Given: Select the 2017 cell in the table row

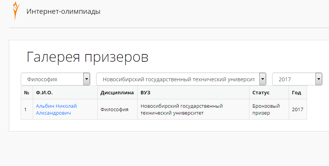Looking at the screenshot, I should [x=298, y=110].
